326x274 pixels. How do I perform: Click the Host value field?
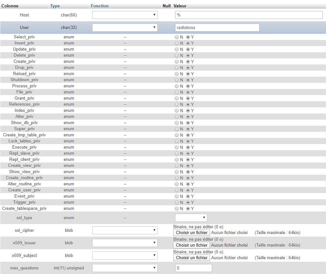pyautogui.click(x=249, y=15)
